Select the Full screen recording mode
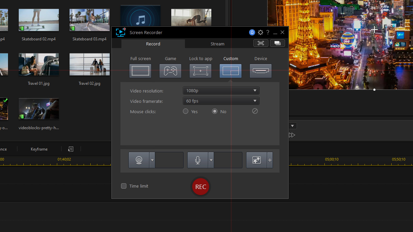 [x=140, y=71]
